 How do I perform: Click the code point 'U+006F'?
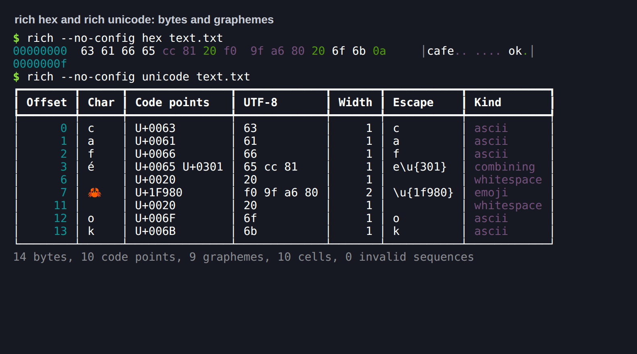(x=155, y=218)
